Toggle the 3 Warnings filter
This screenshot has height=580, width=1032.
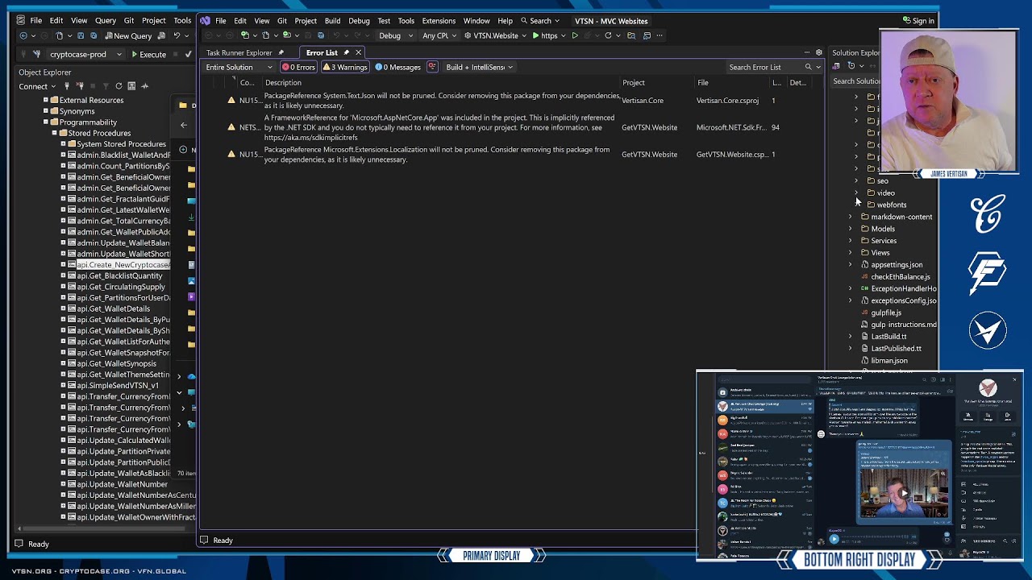[345, 67]
